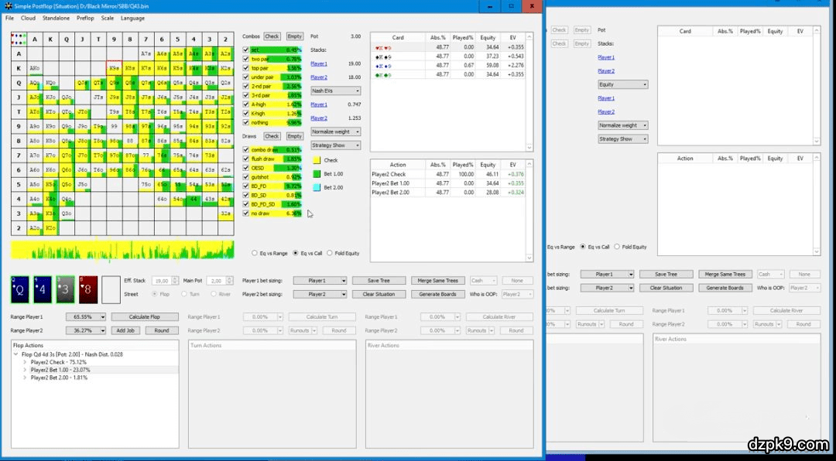
Task: Select the red-outlined K9s cell in matrix
Action: pyautogui.click(x=114, y=68)
